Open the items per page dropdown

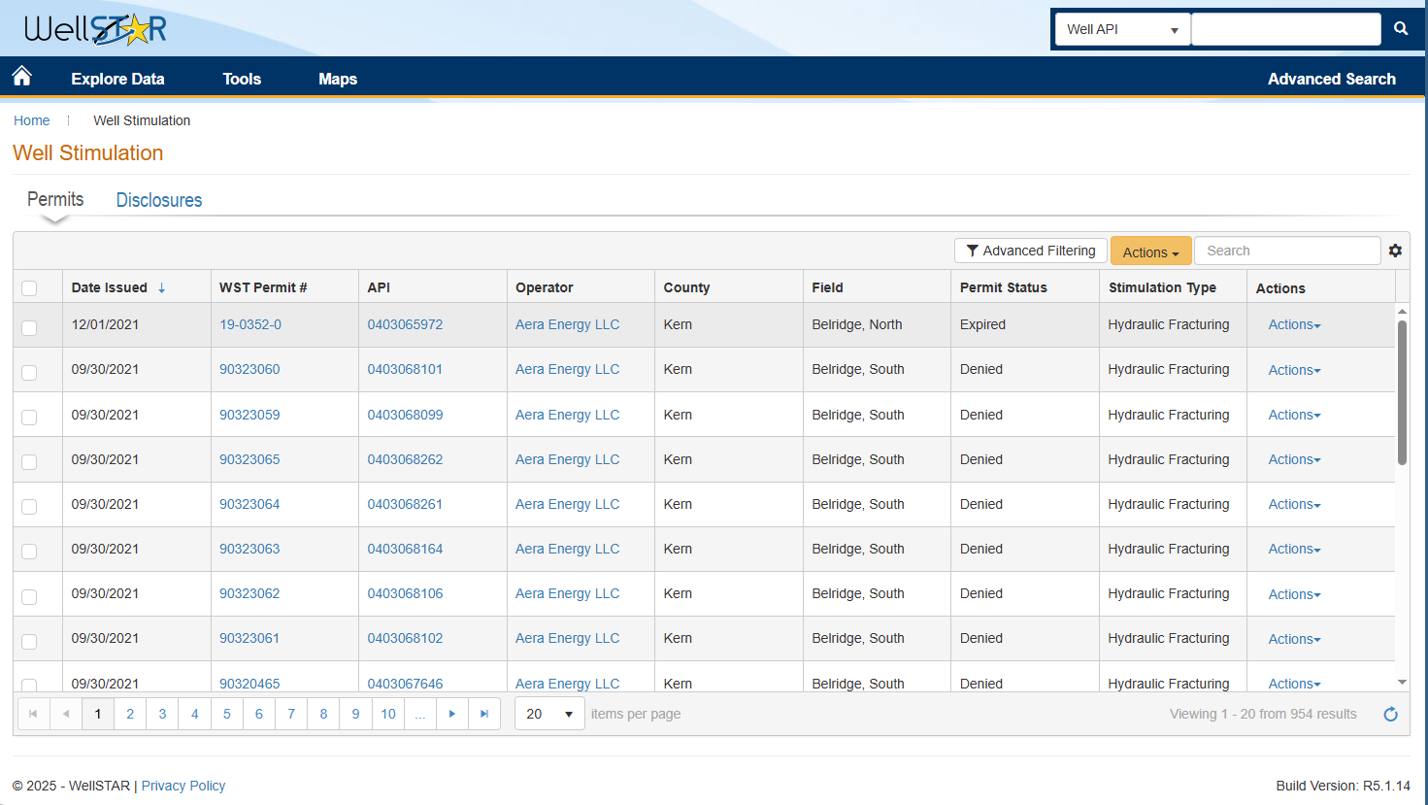point(549,714)
